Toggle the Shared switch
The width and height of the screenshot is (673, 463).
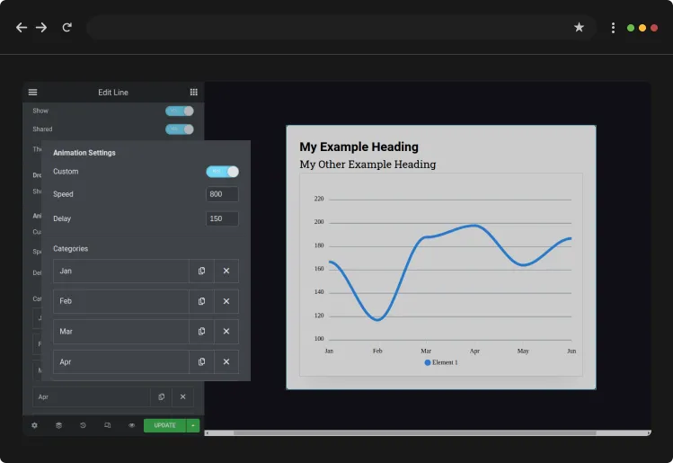tap(180, 129)
